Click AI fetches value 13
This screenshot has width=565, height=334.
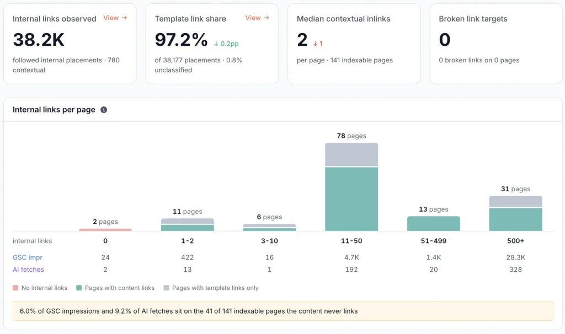(x=188, y=270)
